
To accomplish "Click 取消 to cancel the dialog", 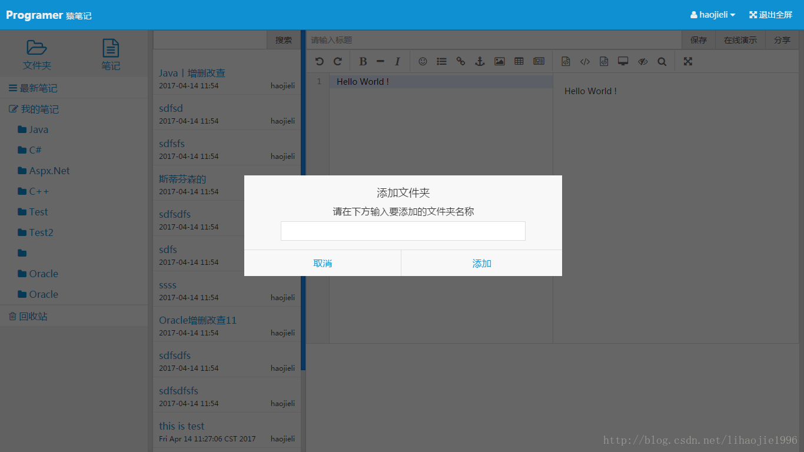I will pyautogui.click(x=323, y=263).
